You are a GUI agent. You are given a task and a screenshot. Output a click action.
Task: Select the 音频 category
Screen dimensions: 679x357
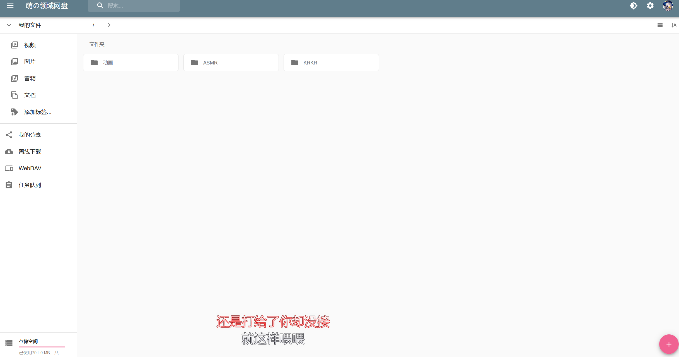[30, 78]
